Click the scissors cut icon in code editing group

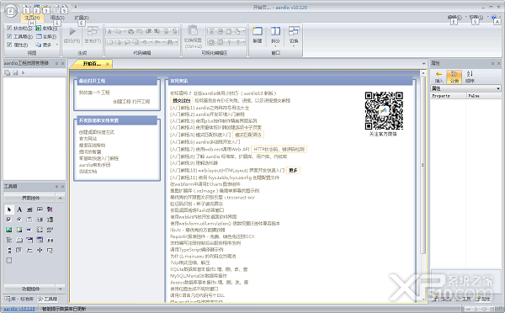109,31
